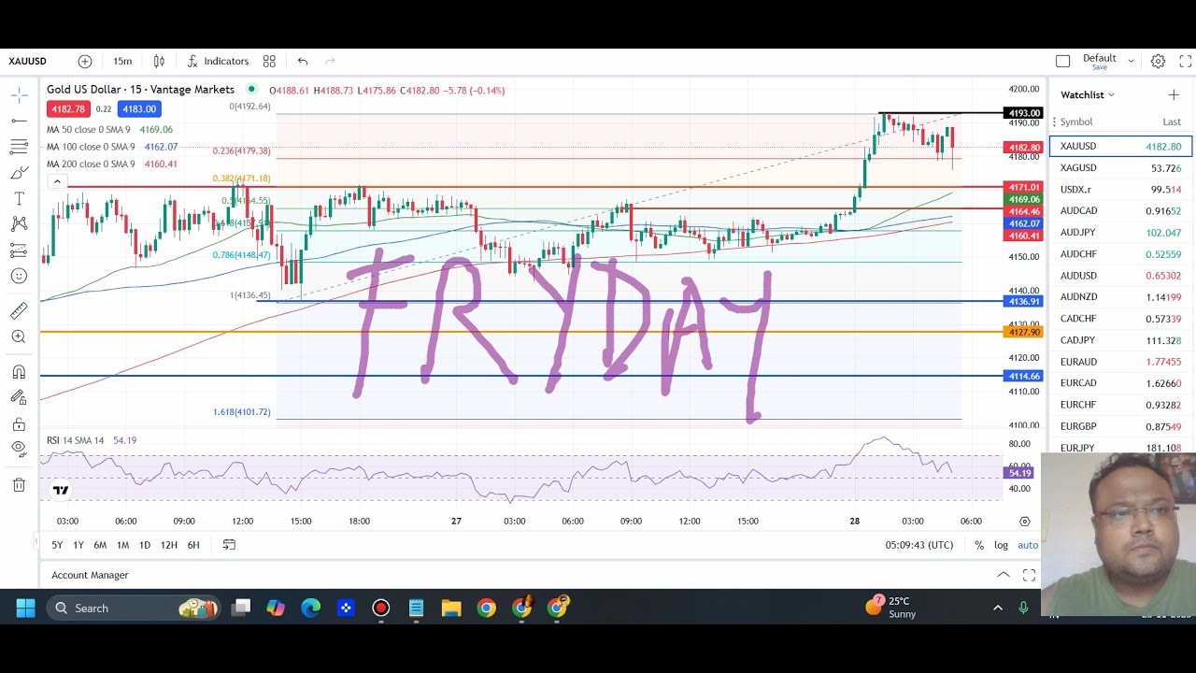Select the ruler measure tool
This screenshot has height=673, width=1196.
click(19, 310)
